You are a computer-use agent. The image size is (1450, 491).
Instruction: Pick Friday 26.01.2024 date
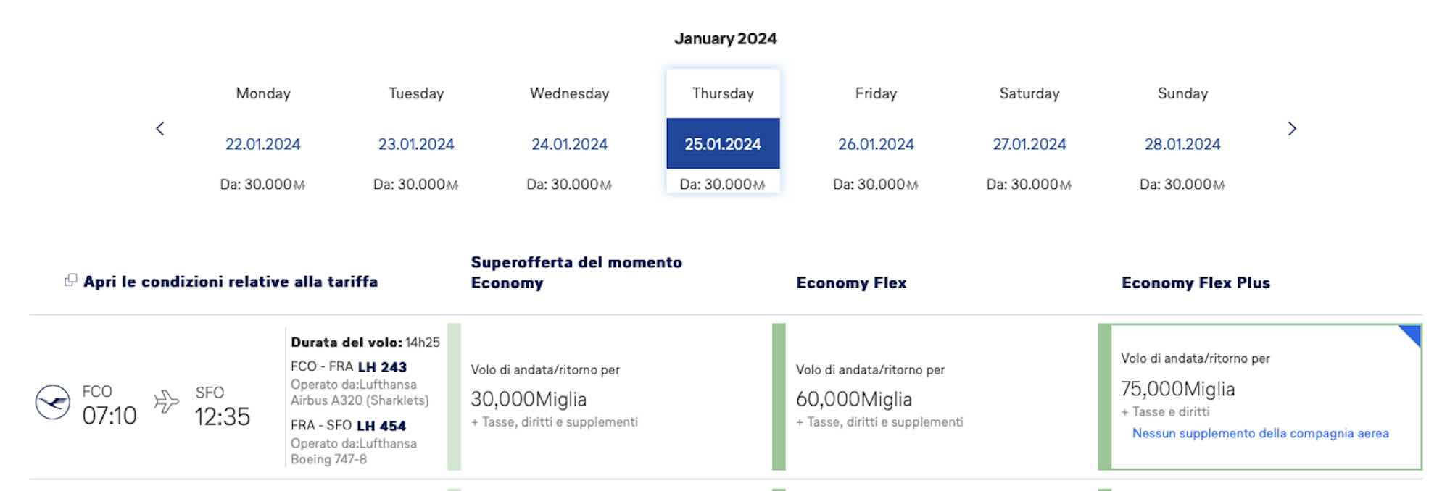pos(876,144)
